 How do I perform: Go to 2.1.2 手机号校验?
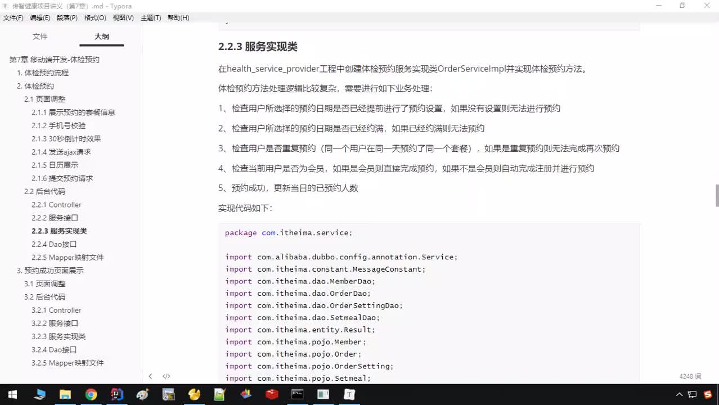[59, 125]
